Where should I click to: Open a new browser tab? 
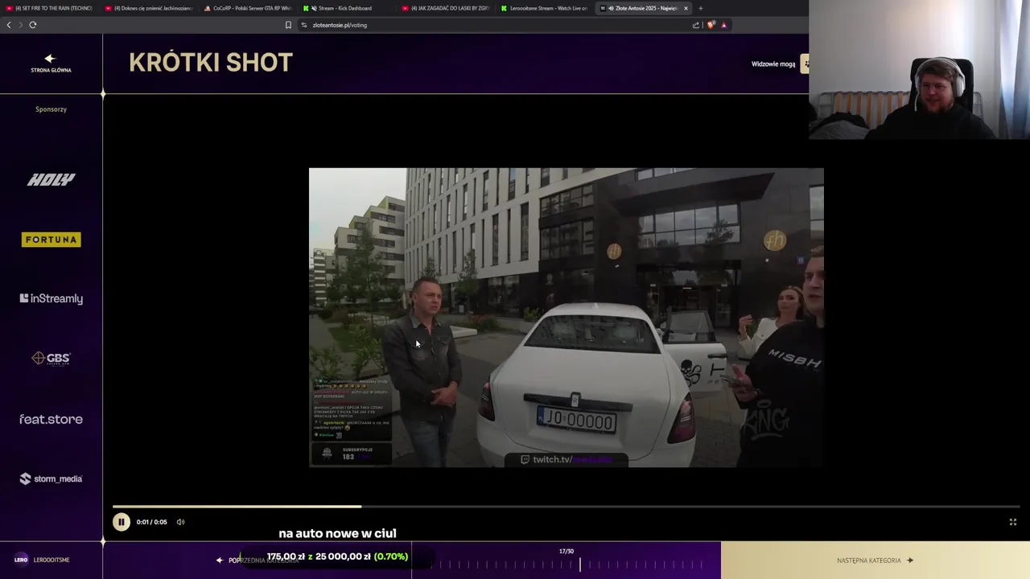pos(700,8)
